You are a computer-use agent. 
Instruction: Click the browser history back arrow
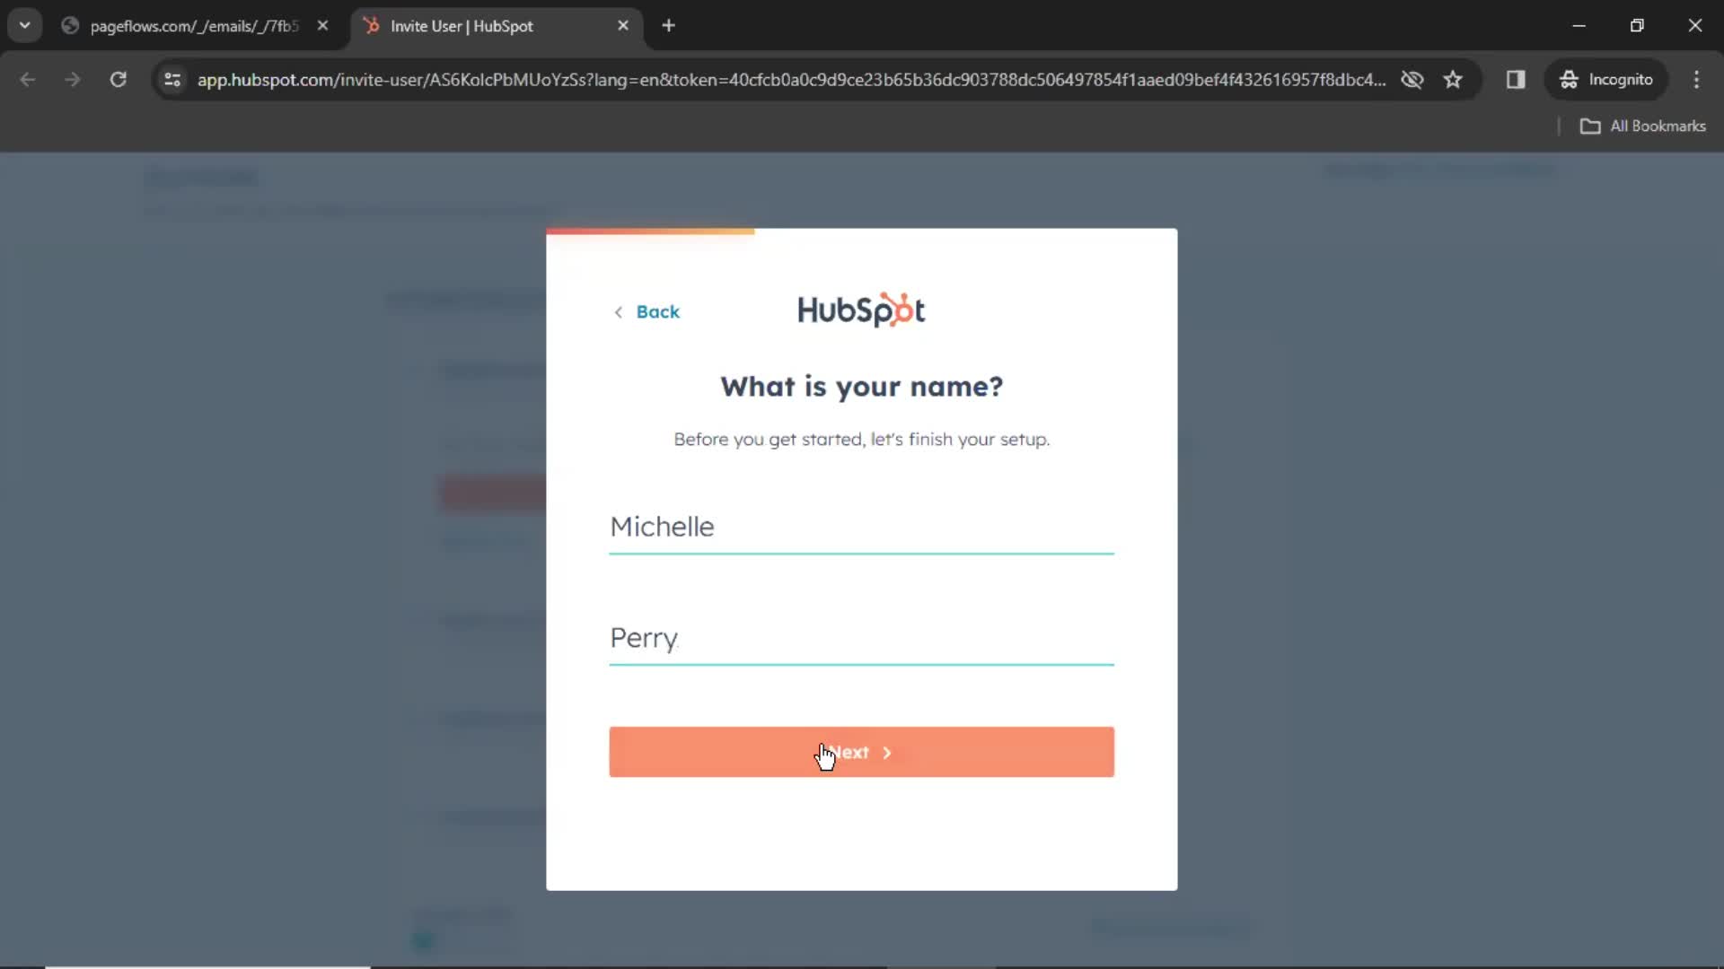29,79
